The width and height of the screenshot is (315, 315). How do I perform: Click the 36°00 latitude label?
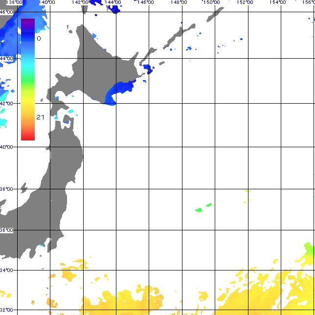6,230
